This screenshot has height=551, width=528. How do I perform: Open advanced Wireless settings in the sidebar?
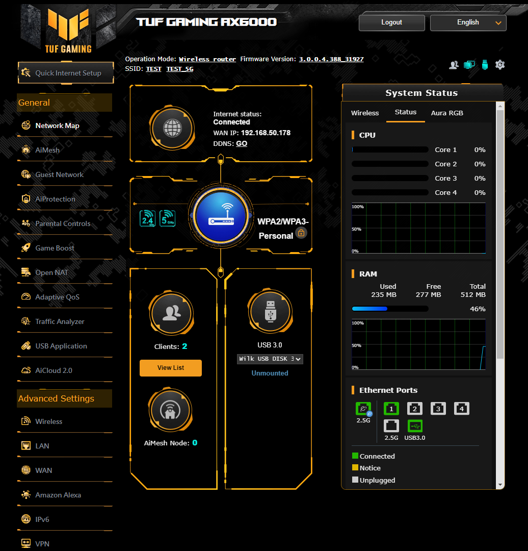pos(65,421)
